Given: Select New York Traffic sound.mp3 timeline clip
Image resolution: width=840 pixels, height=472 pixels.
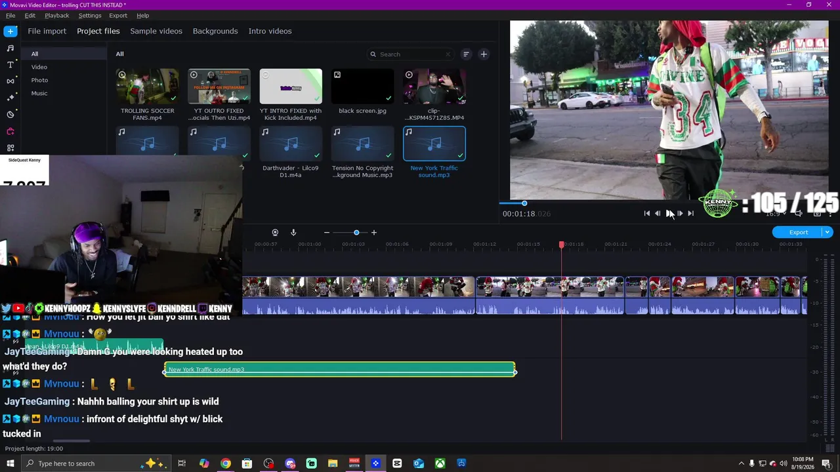Looking at the screenshot, I should pyautogui.click(x=339, y=370).
